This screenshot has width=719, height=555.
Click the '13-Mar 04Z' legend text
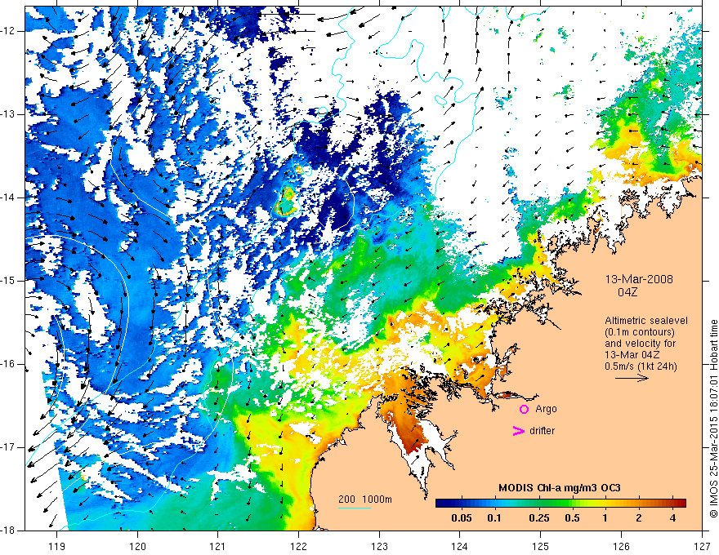pyautogui.click(x=634, y=355)
